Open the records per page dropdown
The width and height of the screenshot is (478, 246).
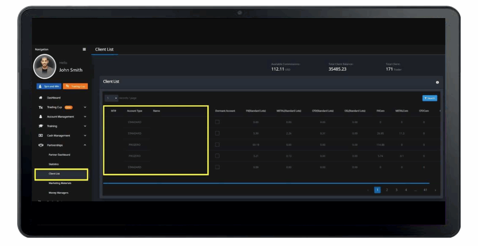pyautogui.click(x=112, y=98)
